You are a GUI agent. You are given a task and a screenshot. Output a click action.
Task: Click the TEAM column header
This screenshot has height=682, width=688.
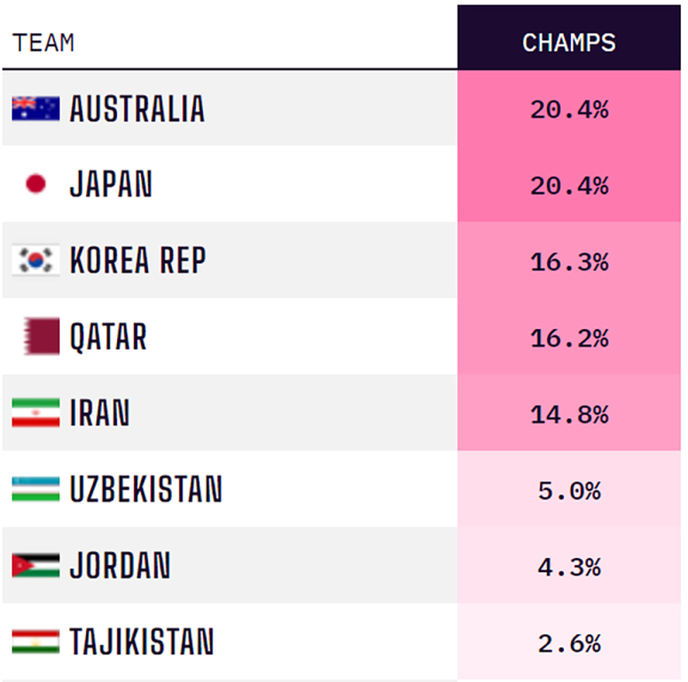(x=44, y=43)
